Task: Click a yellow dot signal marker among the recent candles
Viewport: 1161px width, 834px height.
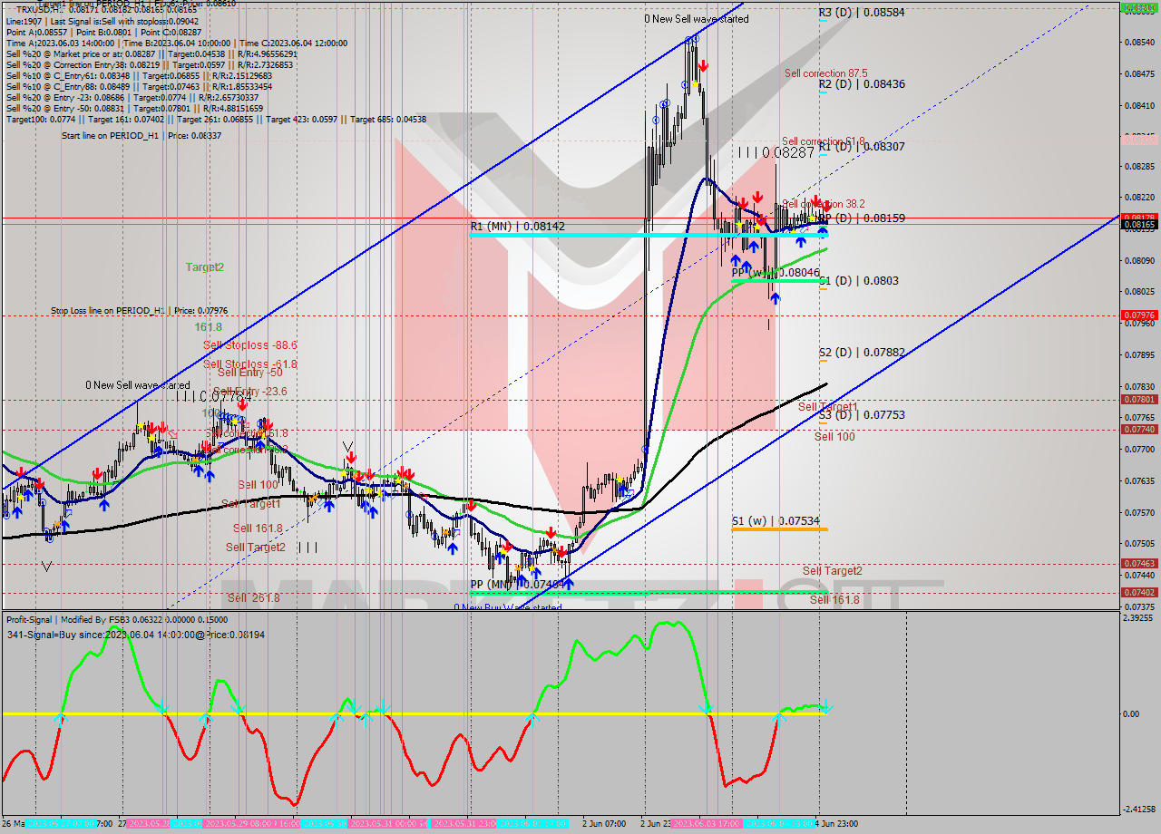Action: point(813,218)
